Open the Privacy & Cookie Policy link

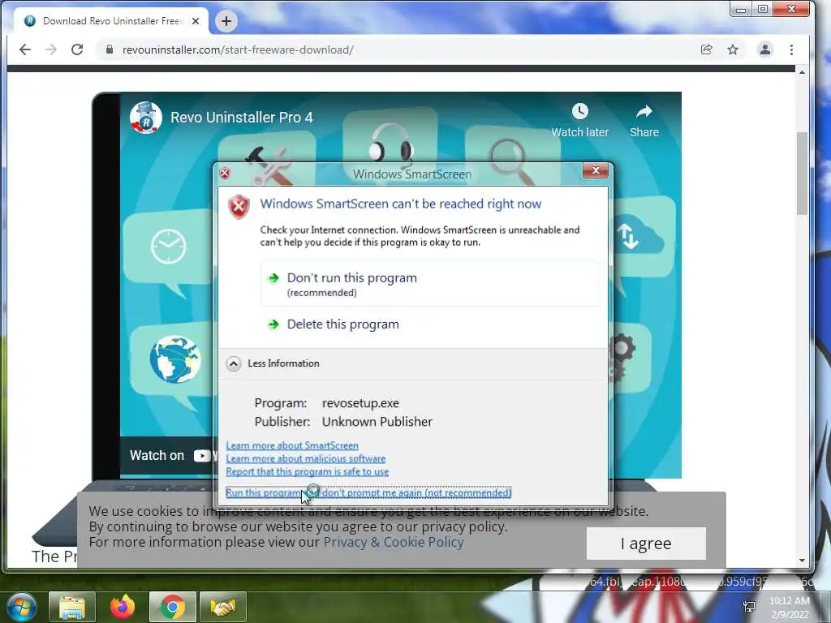[x=394, y=542]
